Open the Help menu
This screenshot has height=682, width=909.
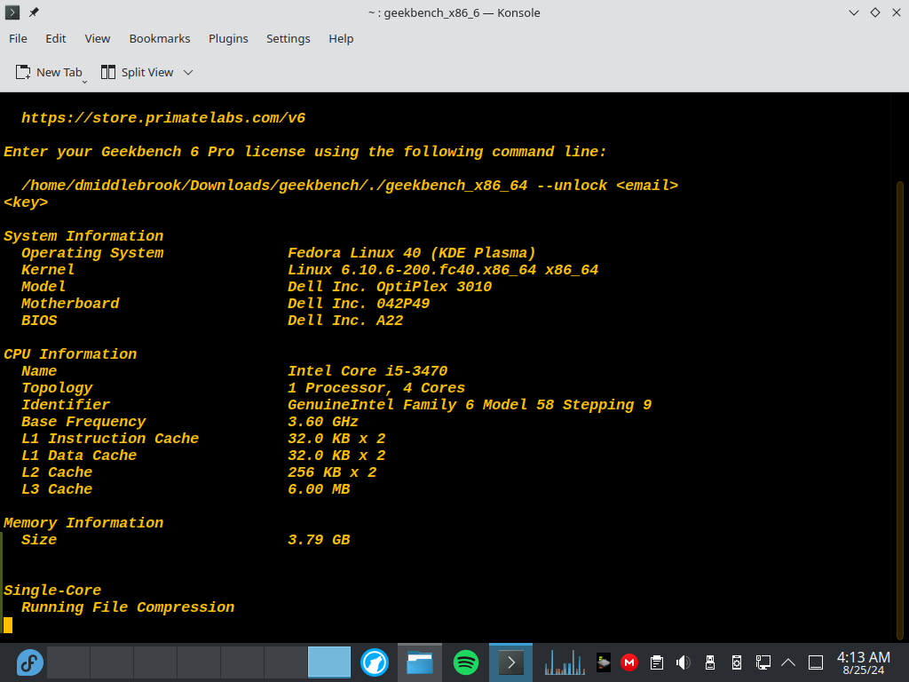pyautogui.click(x=341, y=38)
